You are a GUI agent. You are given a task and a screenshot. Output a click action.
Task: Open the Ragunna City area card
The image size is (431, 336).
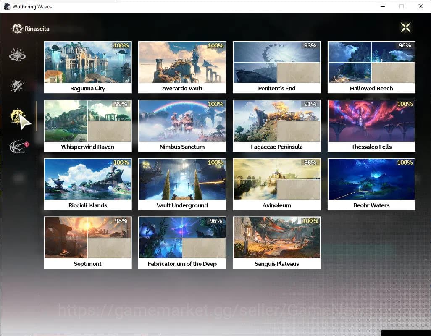pos(87,67)
